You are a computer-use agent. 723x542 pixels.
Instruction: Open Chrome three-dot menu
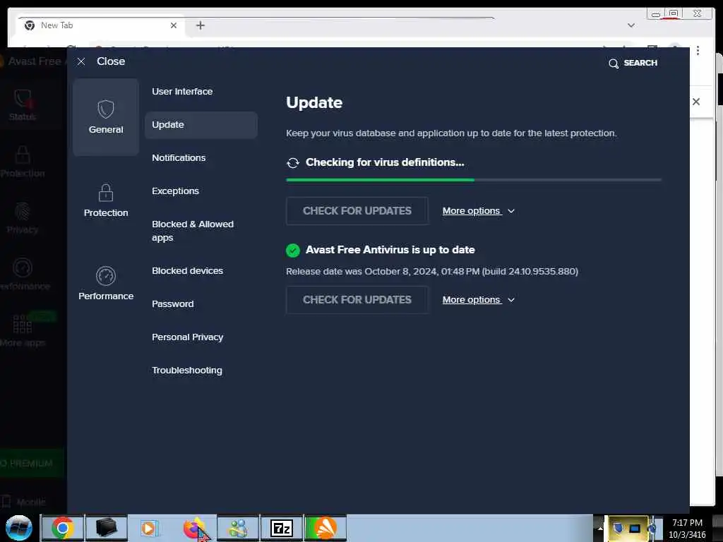pyautogui.click(x=698, y=50)
